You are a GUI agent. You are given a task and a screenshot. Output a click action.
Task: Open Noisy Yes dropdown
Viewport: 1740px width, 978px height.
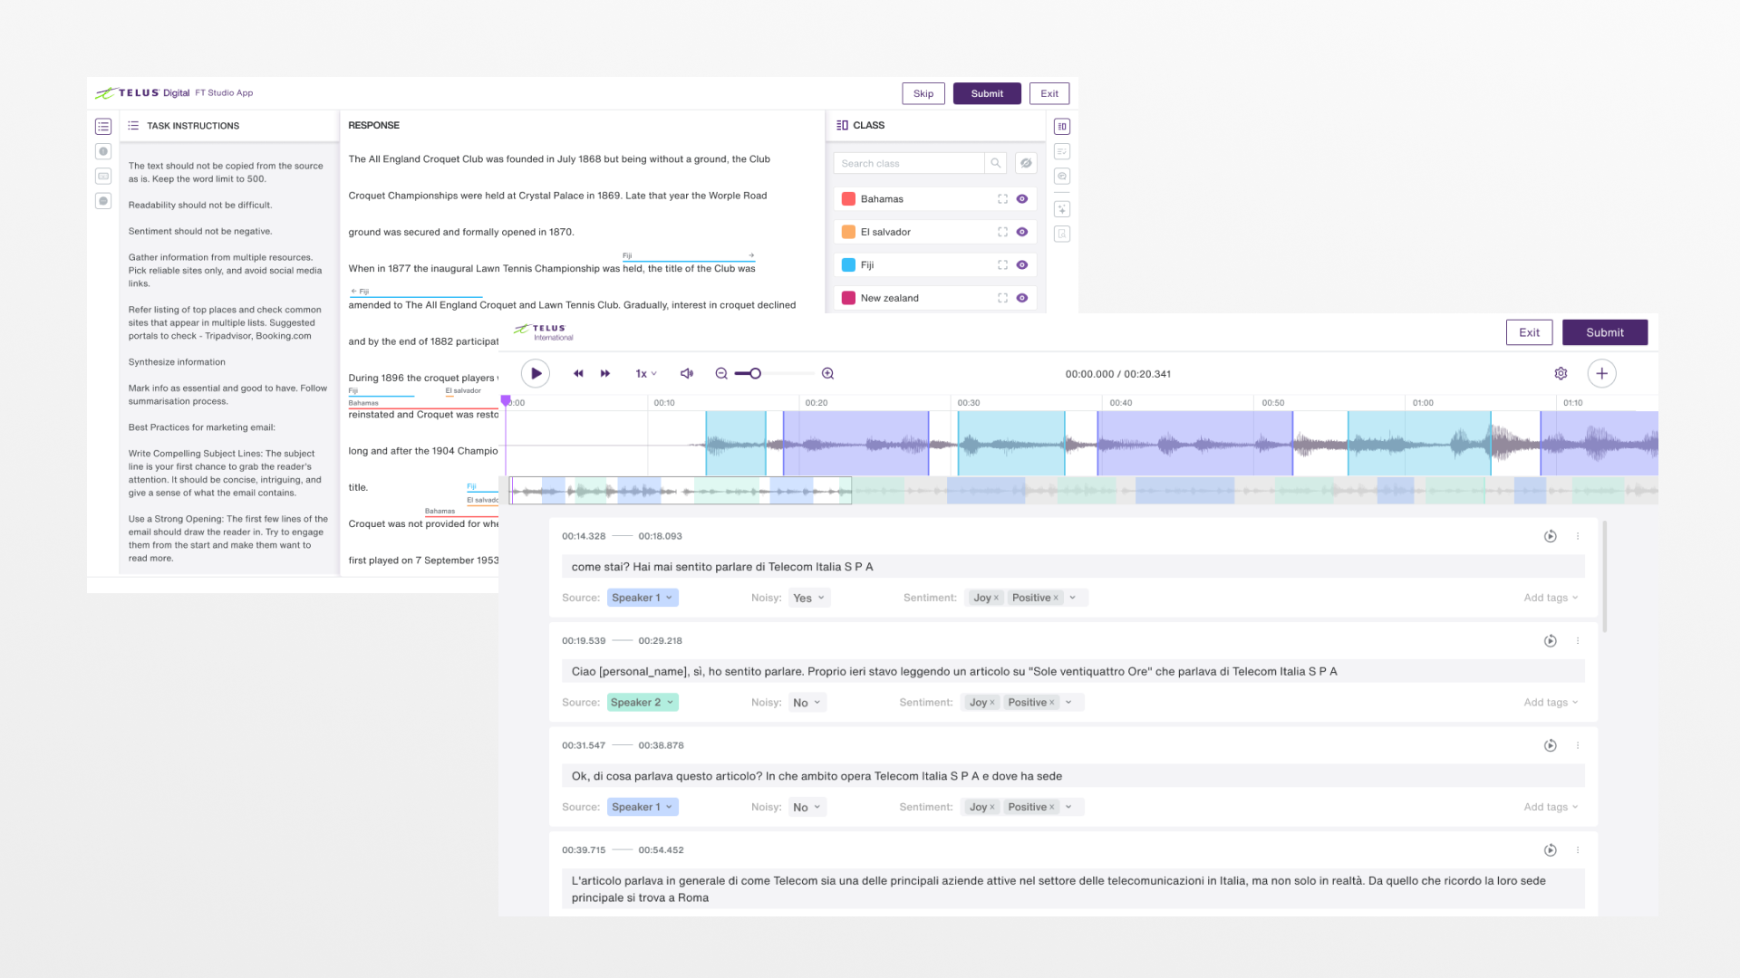(x=808, y=598)
